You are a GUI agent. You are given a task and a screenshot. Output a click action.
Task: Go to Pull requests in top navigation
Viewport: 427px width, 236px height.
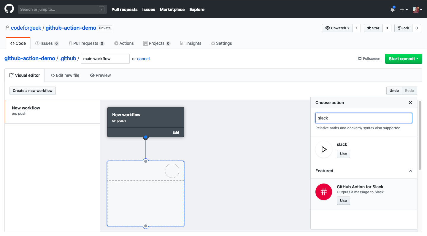click(124, 9)
